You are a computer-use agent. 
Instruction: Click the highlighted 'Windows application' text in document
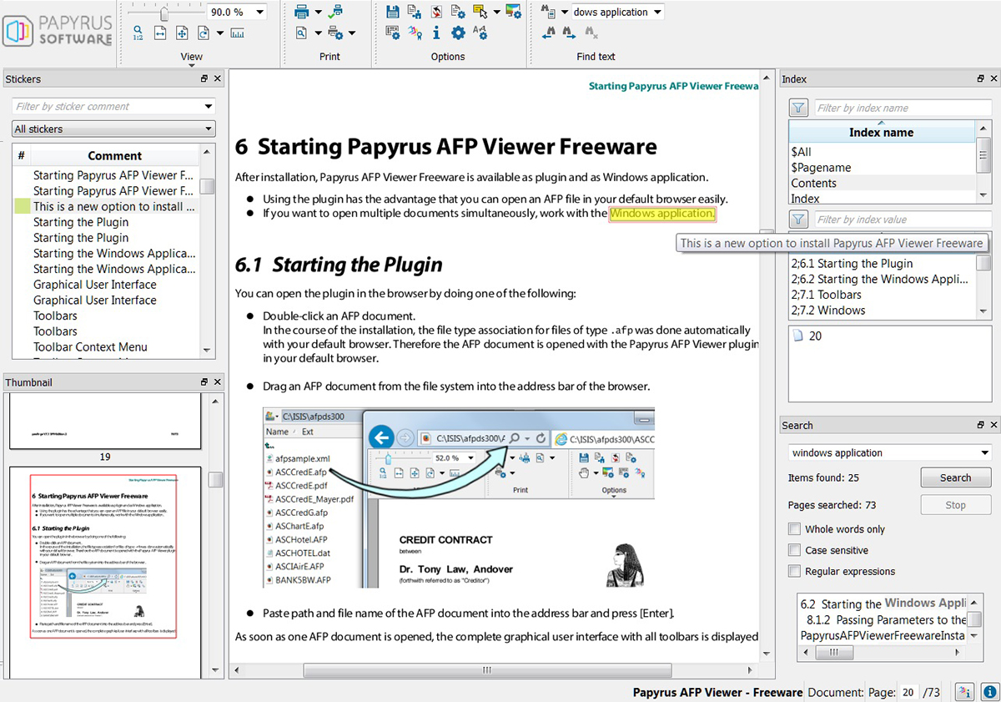[x=662, y=214]
